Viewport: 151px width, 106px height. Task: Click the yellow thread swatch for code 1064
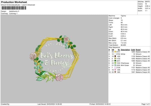pos(115,52)
